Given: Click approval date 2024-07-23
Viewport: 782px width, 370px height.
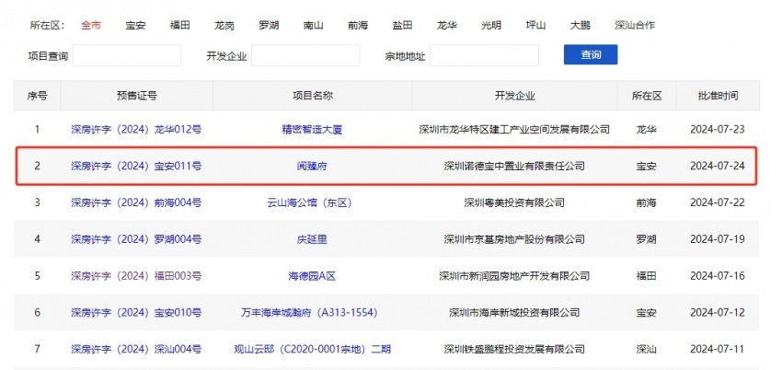Looking at the screenshot, I should tap(718, 130).
